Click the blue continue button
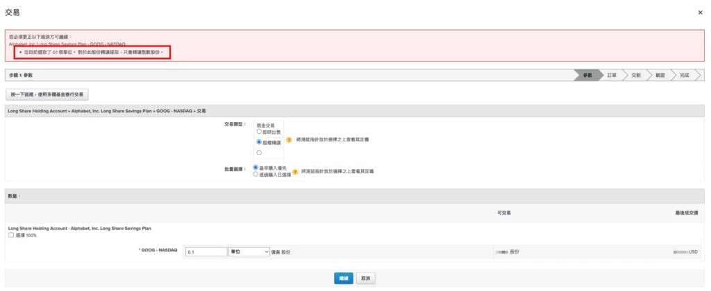 tap(343, 279)
